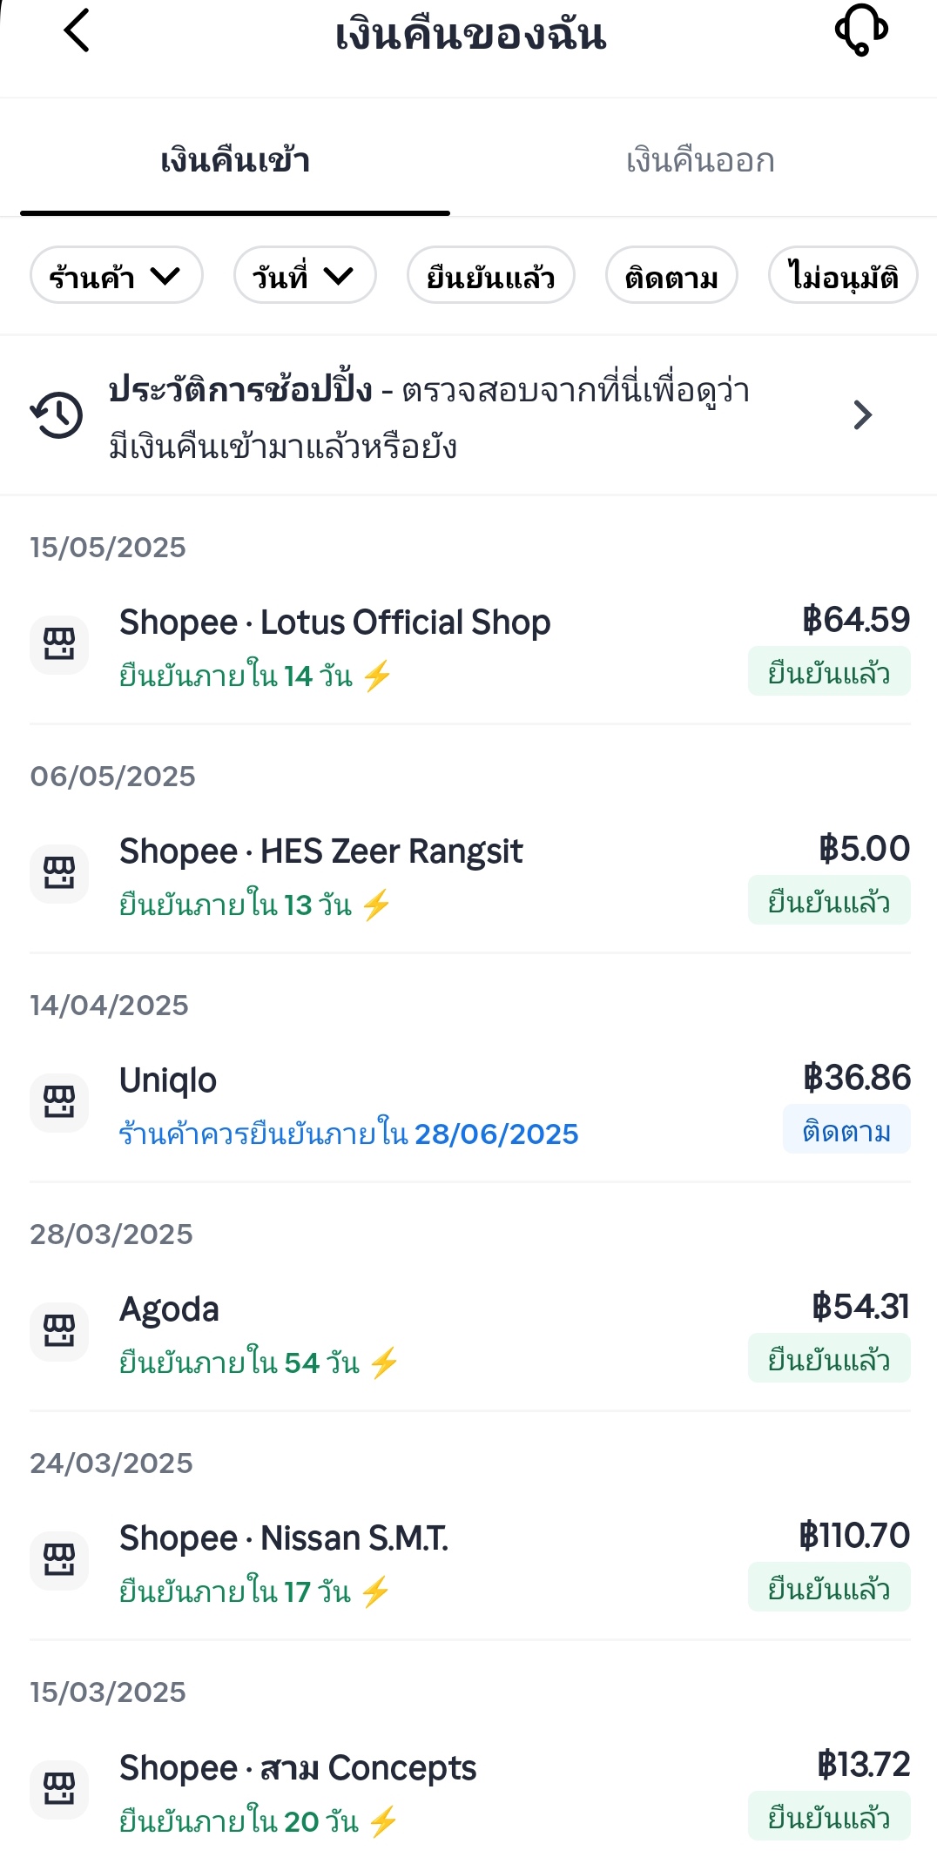Expand shopping history via right chevron
The image size is (937, 1857).
pyautogui.click(x=862, y=415)
